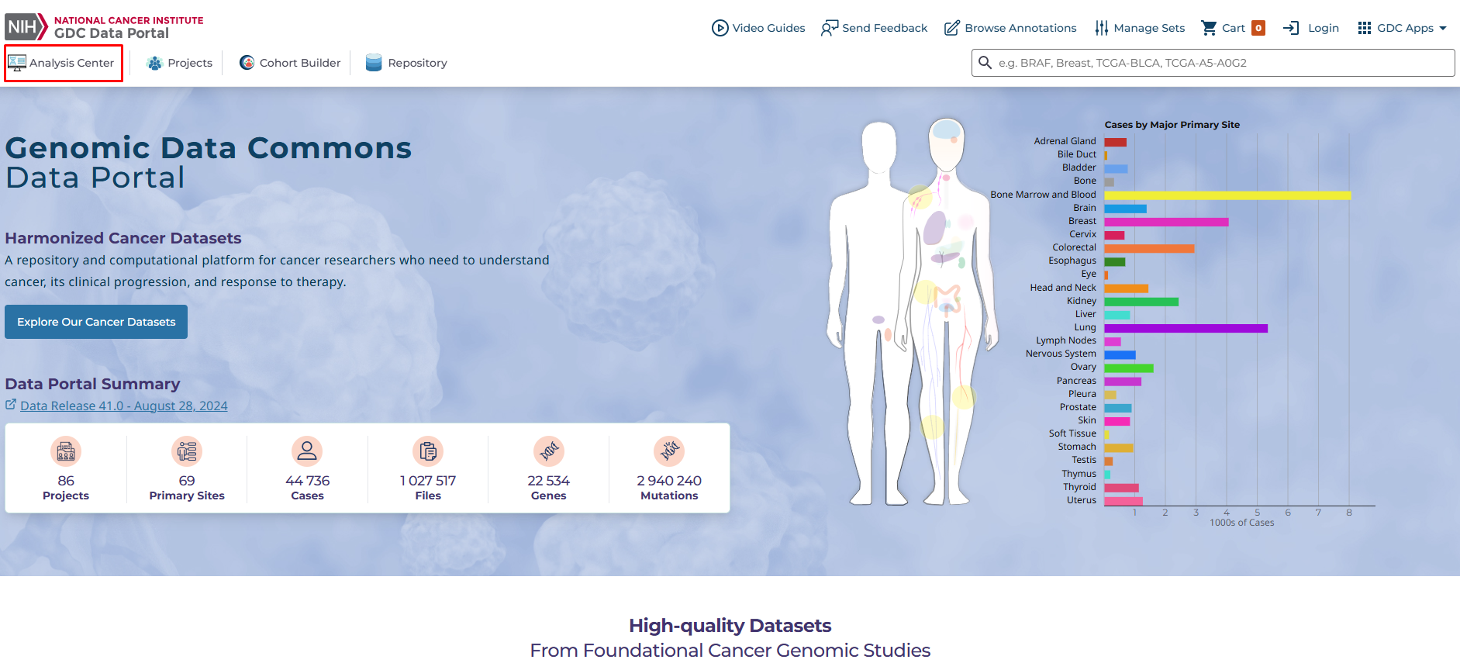Click the Send Feedback icon
Image resolution: width=1460 pixels, height=663 pixels.
coord(830,28)
